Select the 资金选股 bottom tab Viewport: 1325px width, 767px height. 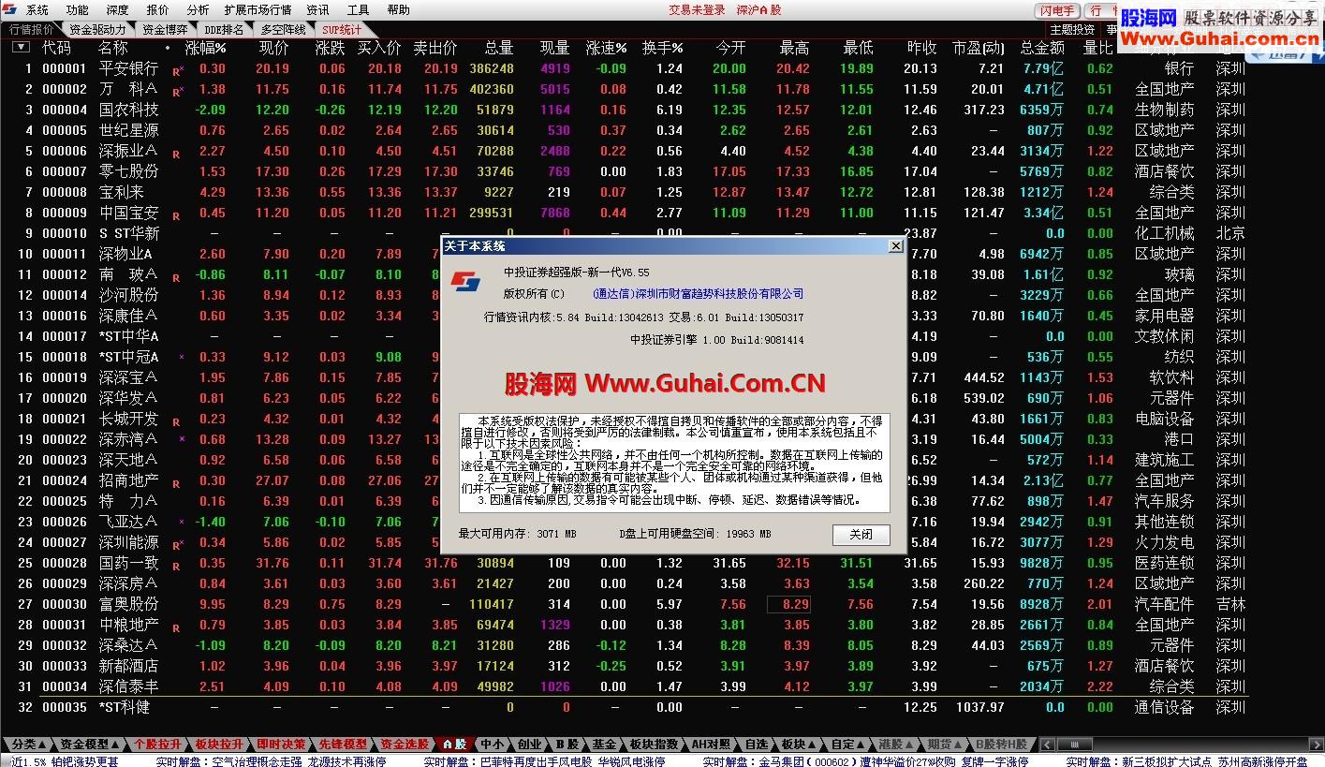click(x=404, y=745)
